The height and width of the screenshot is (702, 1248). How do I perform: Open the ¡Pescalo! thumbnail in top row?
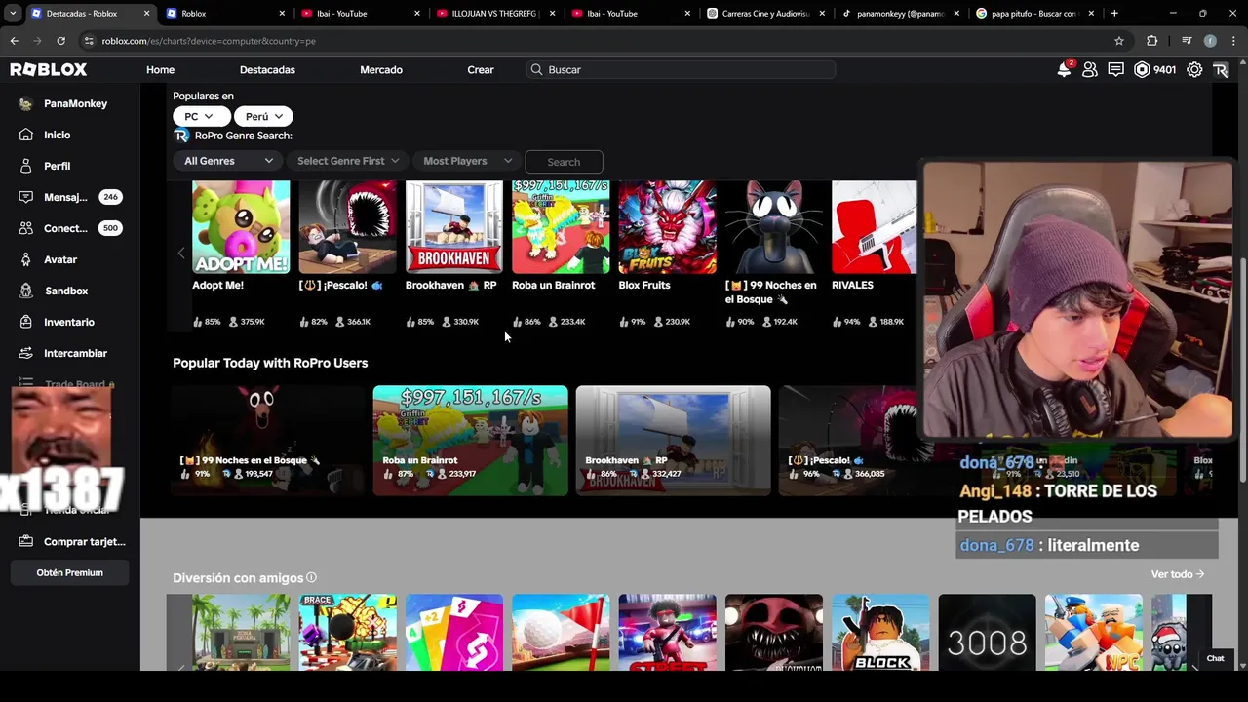tap(348, 226)
